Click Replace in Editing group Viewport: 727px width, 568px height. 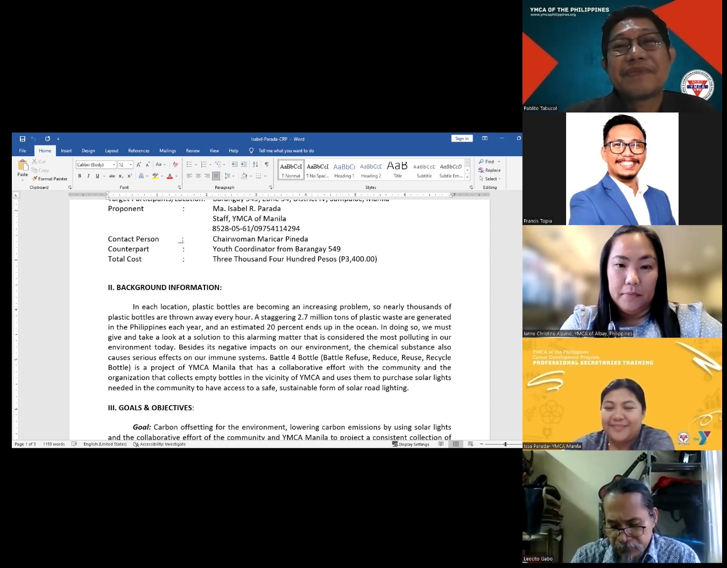coord(489,170)
